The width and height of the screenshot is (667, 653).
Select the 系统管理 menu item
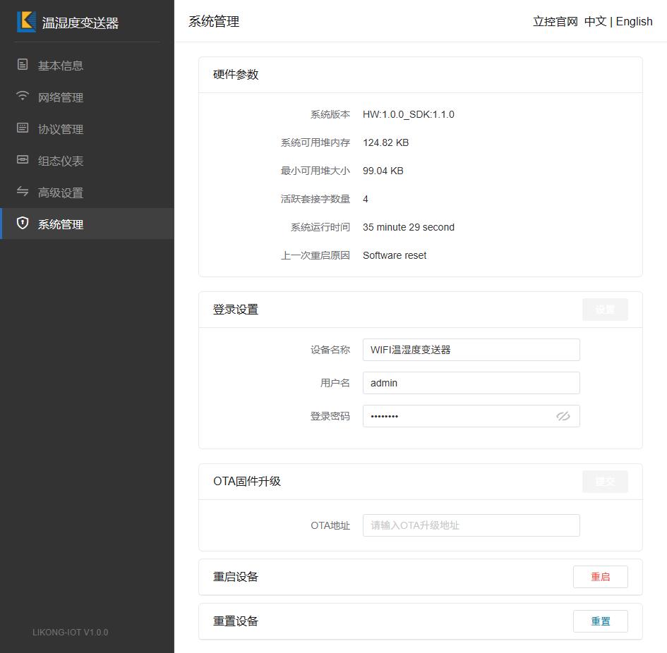(x=87, y=224)
